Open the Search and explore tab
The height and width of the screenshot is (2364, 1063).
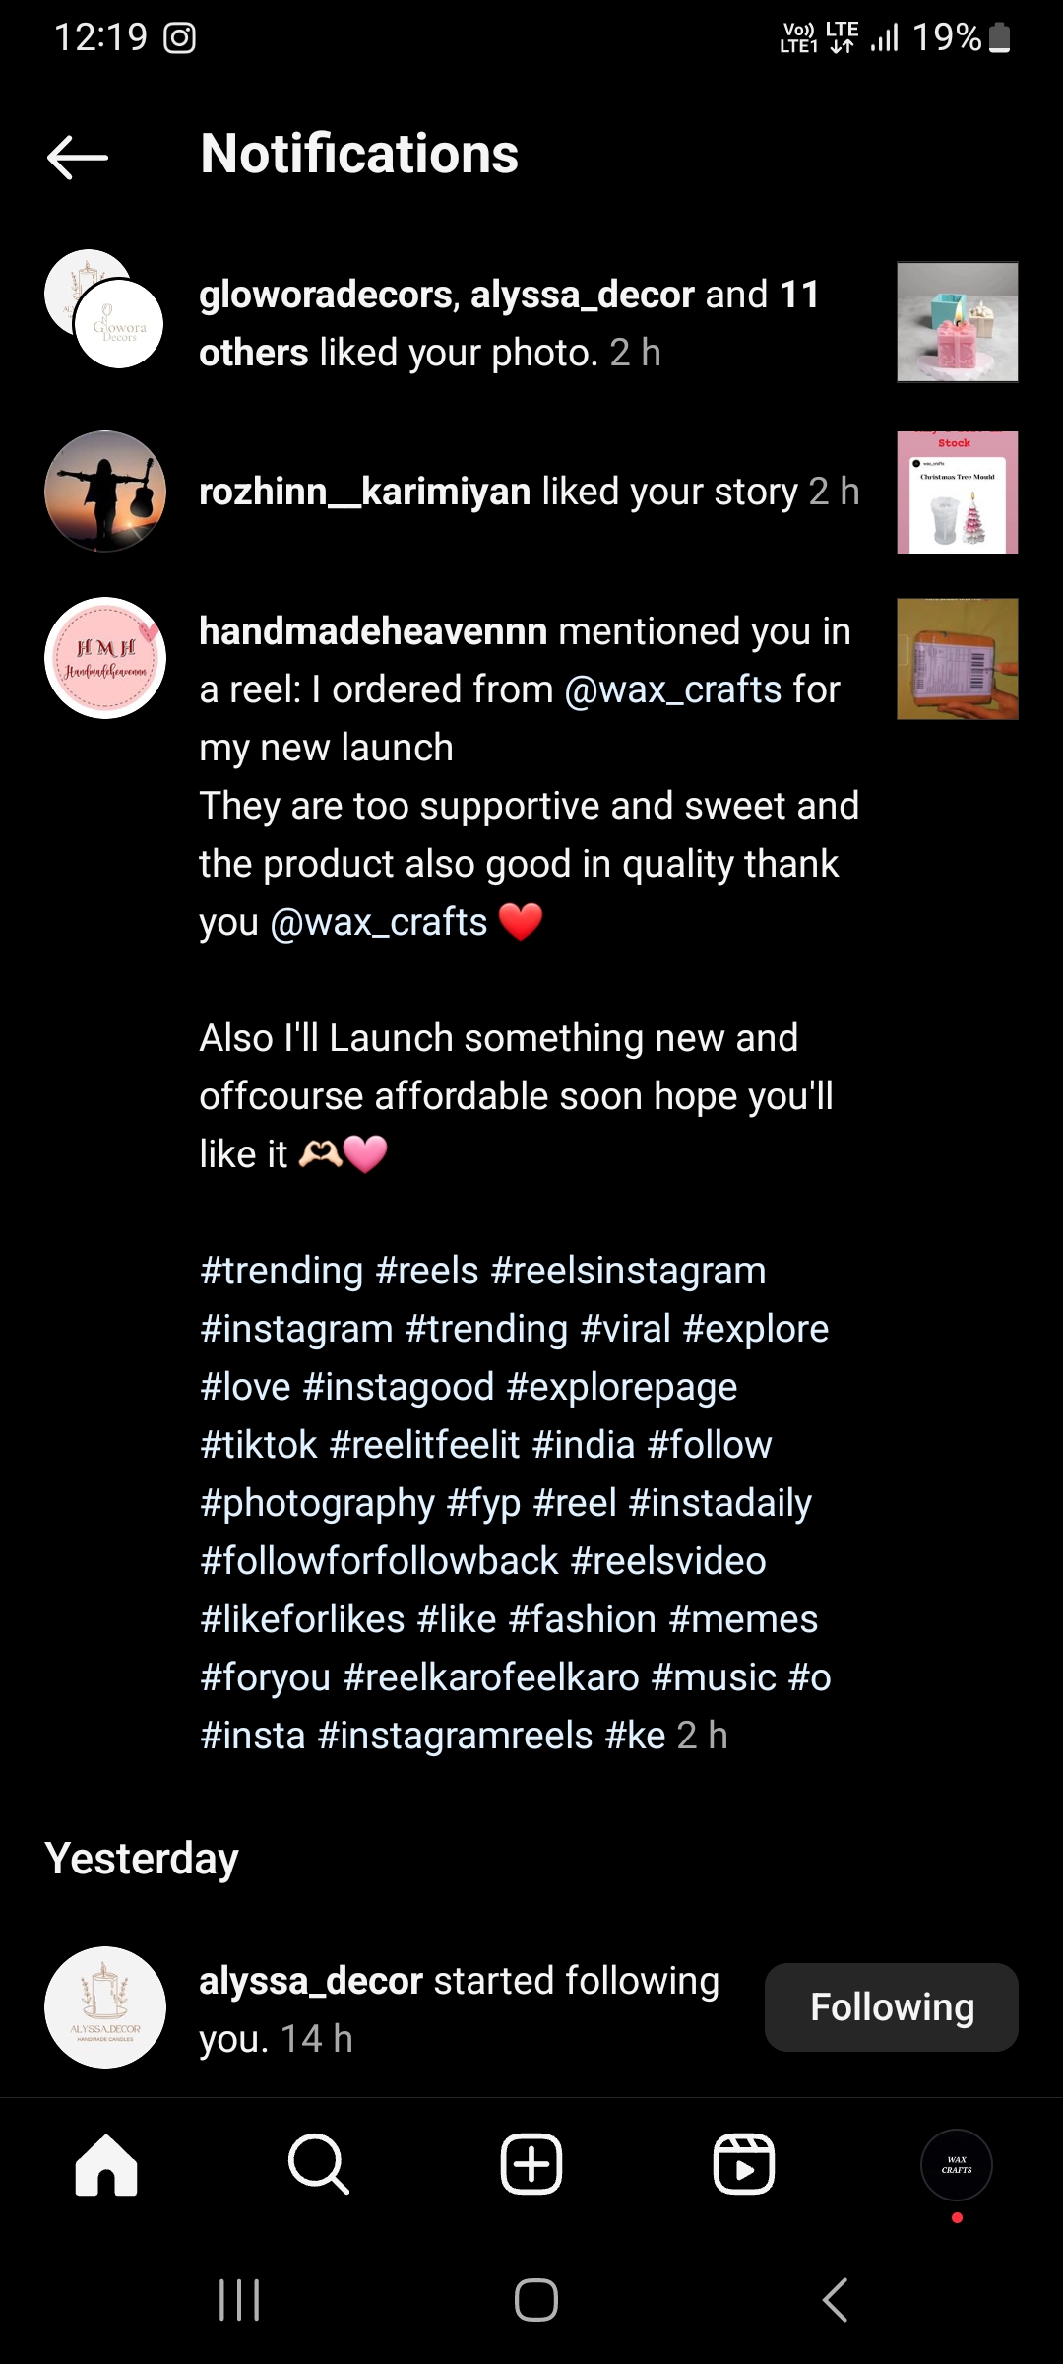(x=318, y=2164)
